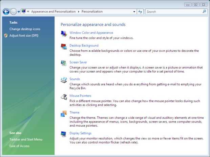Click description 'Adjust your monitor resolution'
Screen dimensions: 210x157
(x=91, y=138)
